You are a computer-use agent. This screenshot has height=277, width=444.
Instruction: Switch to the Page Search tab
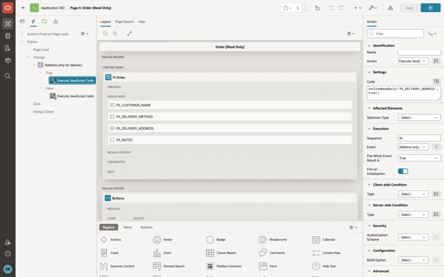tap(124, 22)
